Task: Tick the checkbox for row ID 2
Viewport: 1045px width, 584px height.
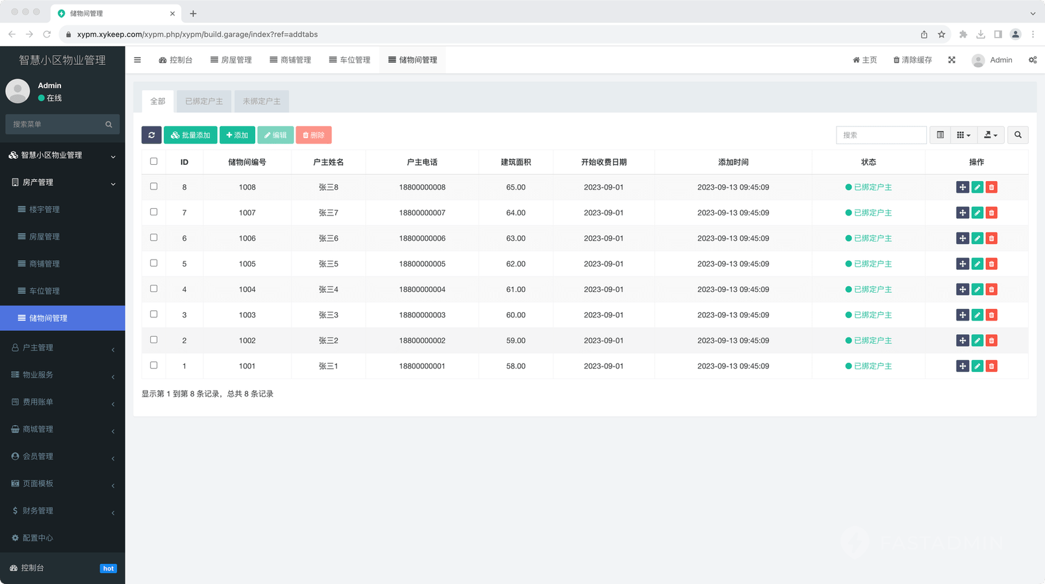Action: 154,340
